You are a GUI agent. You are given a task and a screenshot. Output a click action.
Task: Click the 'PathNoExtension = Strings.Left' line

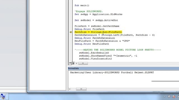click(x=115, y=35)
